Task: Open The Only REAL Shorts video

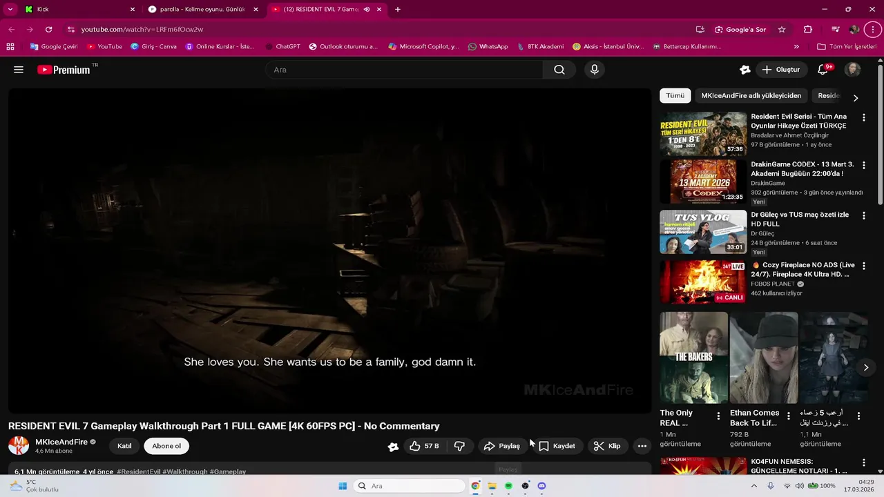Action: pyautogui.click(x=693, y=358)
